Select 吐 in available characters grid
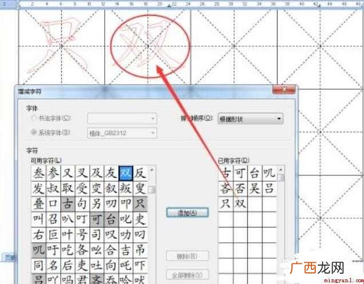This screenshot has width=364, height=284. (x=97, y=266)
